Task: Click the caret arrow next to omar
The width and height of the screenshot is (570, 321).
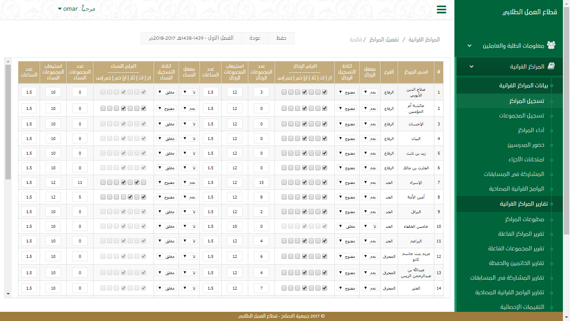Action: [x=60, y=9]
